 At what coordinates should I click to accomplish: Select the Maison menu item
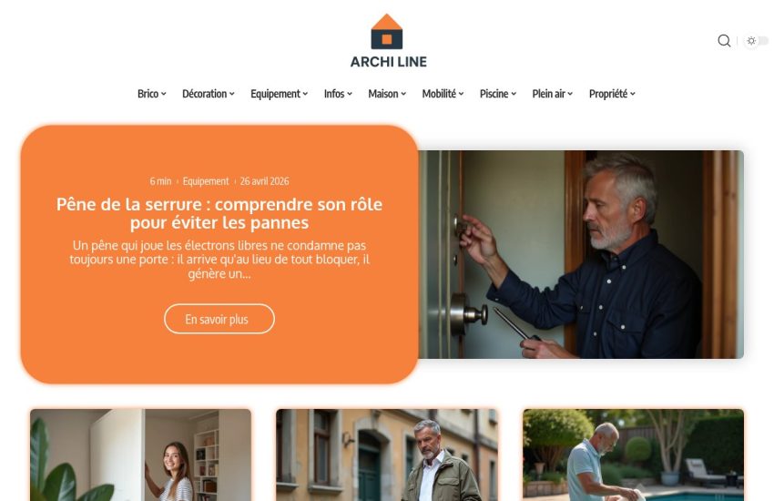[387, 94]
